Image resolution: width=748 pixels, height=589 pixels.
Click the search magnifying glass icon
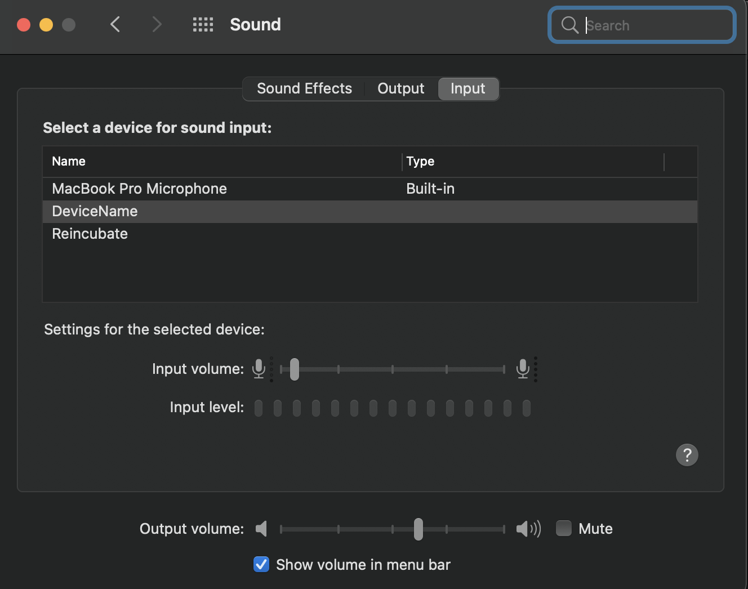[x=569, y=25]
